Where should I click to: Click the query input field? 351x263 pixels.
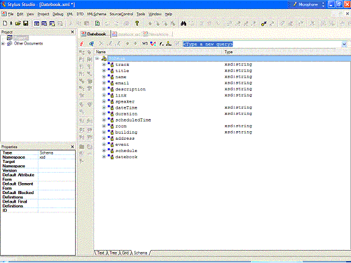point(262,45)
